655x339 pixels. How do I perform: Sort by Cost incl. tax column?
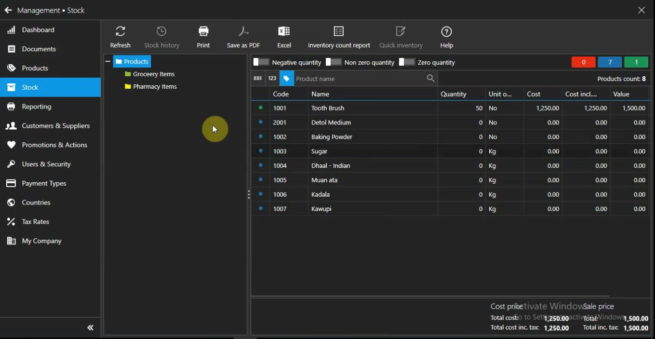click(x=586, y=94)
